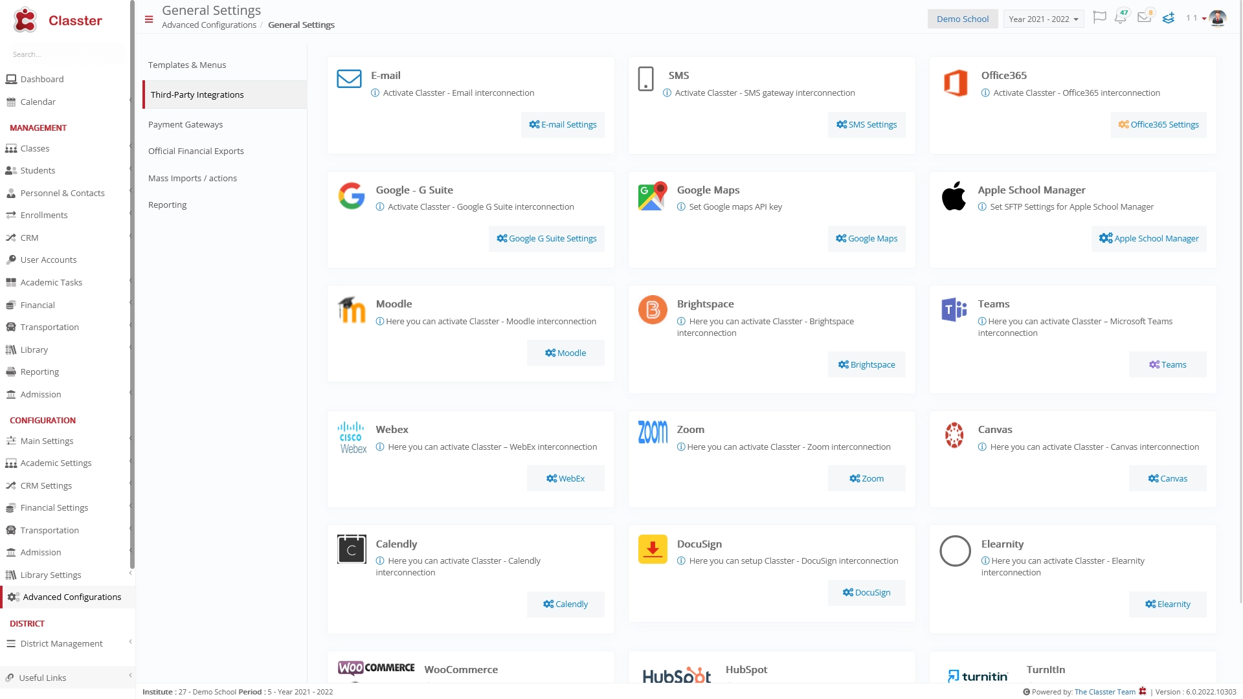
Task: Click the Office365 logo icon
Action: click(956, 83)
